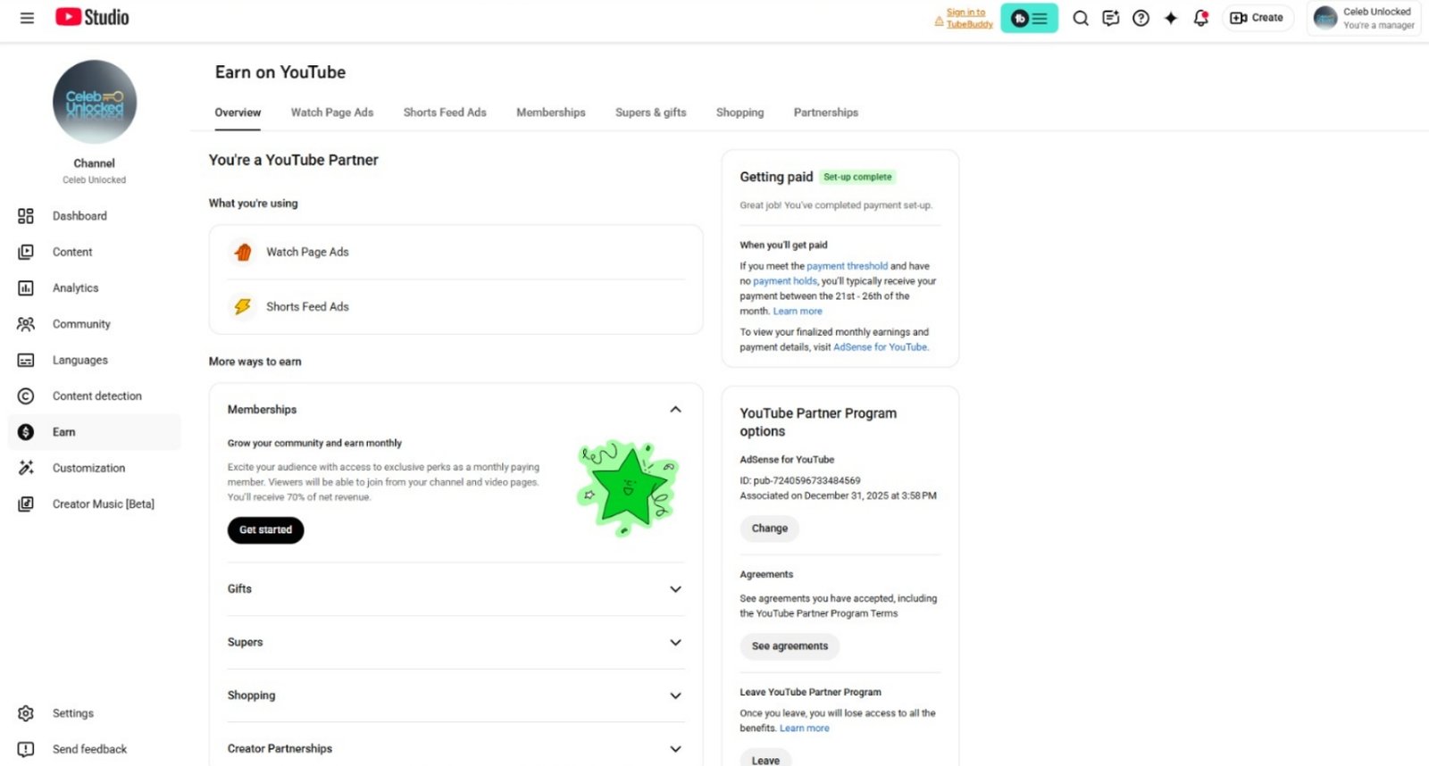Expand the Supers section

coord(675,643)
